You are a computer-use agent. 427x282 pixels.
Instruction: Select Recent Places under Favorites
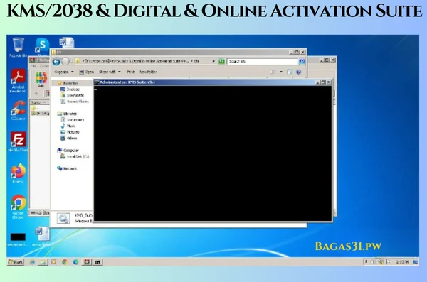click(75, 102)
